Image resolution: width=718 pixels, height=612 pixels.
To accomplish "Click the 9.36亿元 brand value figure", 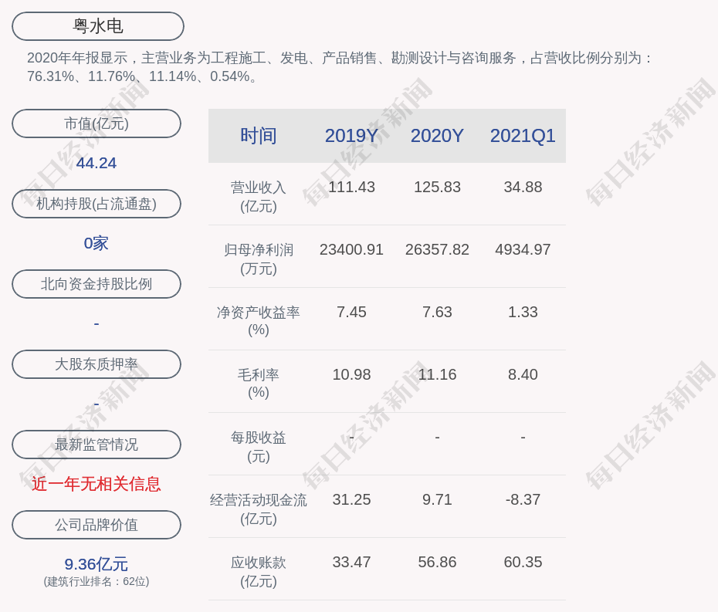I will (x=97, y=564).
